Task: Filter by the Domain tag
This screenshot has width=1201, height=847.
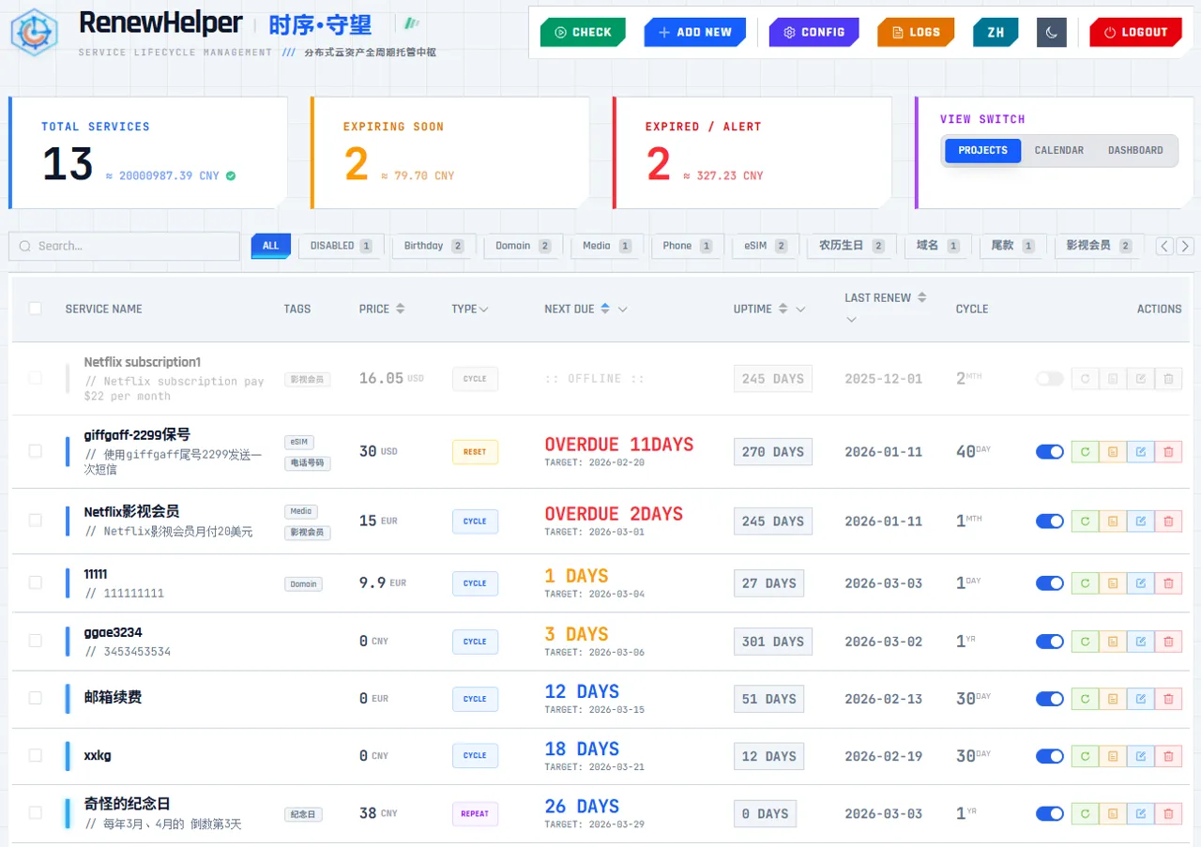Action: (x=524, y=246)
